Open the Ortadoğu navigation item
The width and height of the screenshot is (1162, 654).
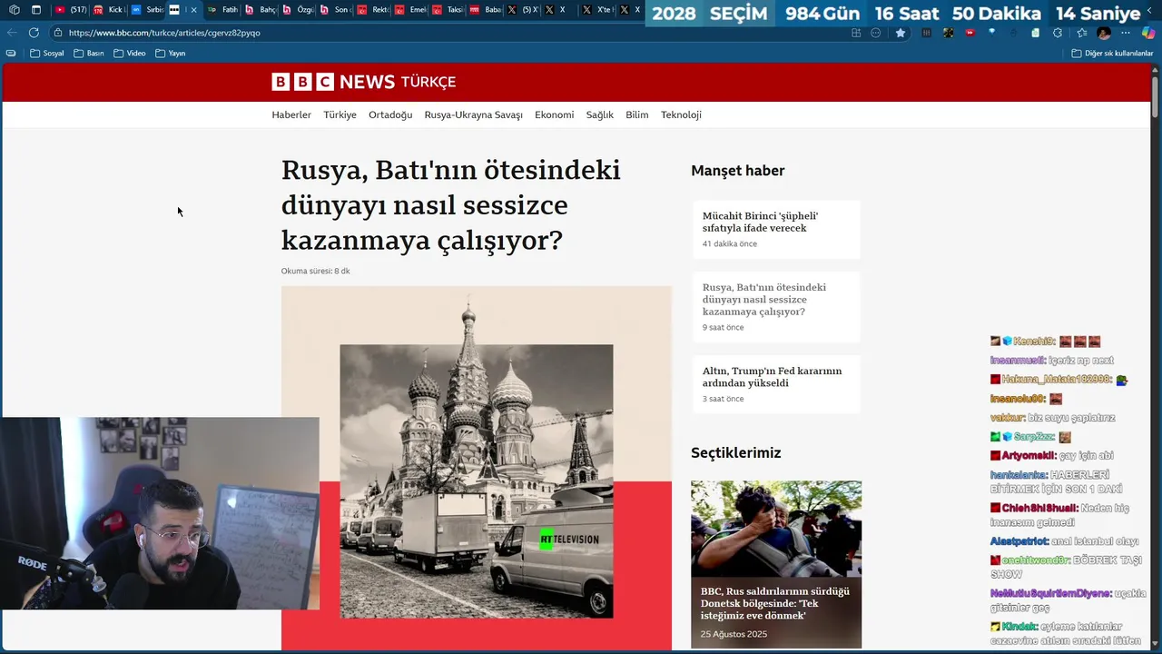[x=390, y=114]
